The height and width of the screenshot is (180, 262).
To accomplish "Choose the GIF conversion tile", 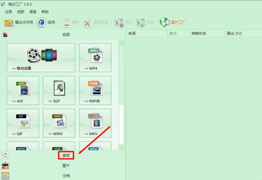I will (23, 123).
